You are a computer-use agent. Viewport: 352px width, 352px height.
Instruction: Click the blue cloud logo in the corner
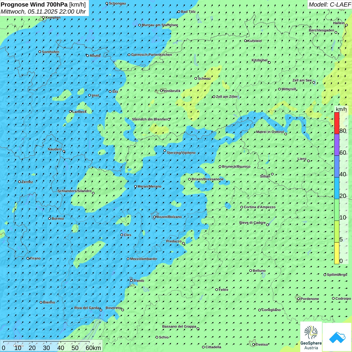337,337
